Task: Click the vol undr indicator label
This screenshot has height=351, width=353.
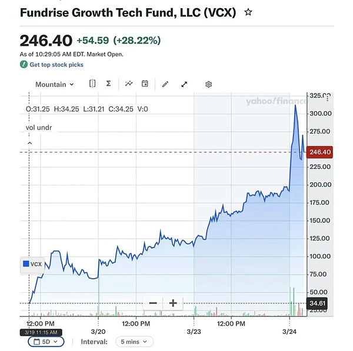Action: tap(38, 127)
